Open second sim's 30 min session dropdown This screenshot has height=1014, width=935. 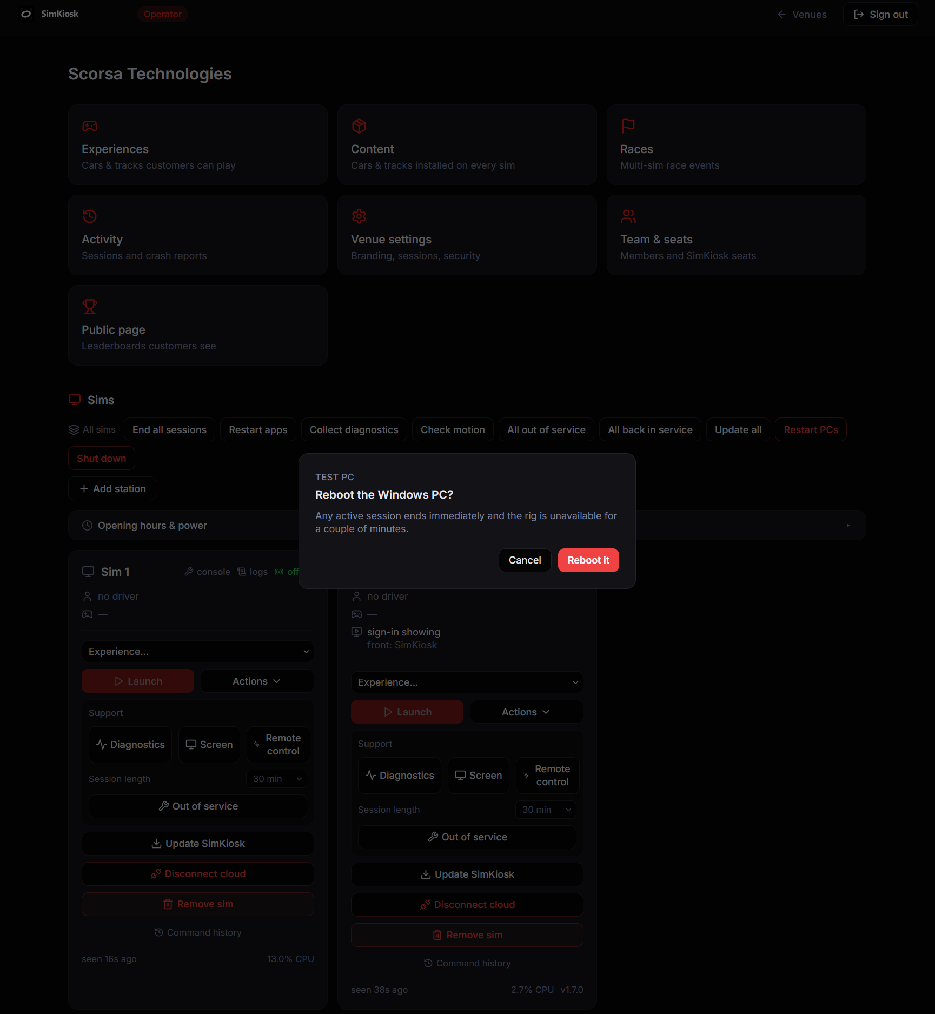coord(546,810)
